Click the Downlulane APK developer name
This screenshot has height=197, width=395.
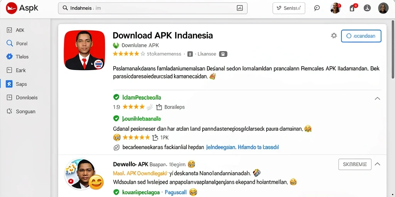tap(140, 45)
